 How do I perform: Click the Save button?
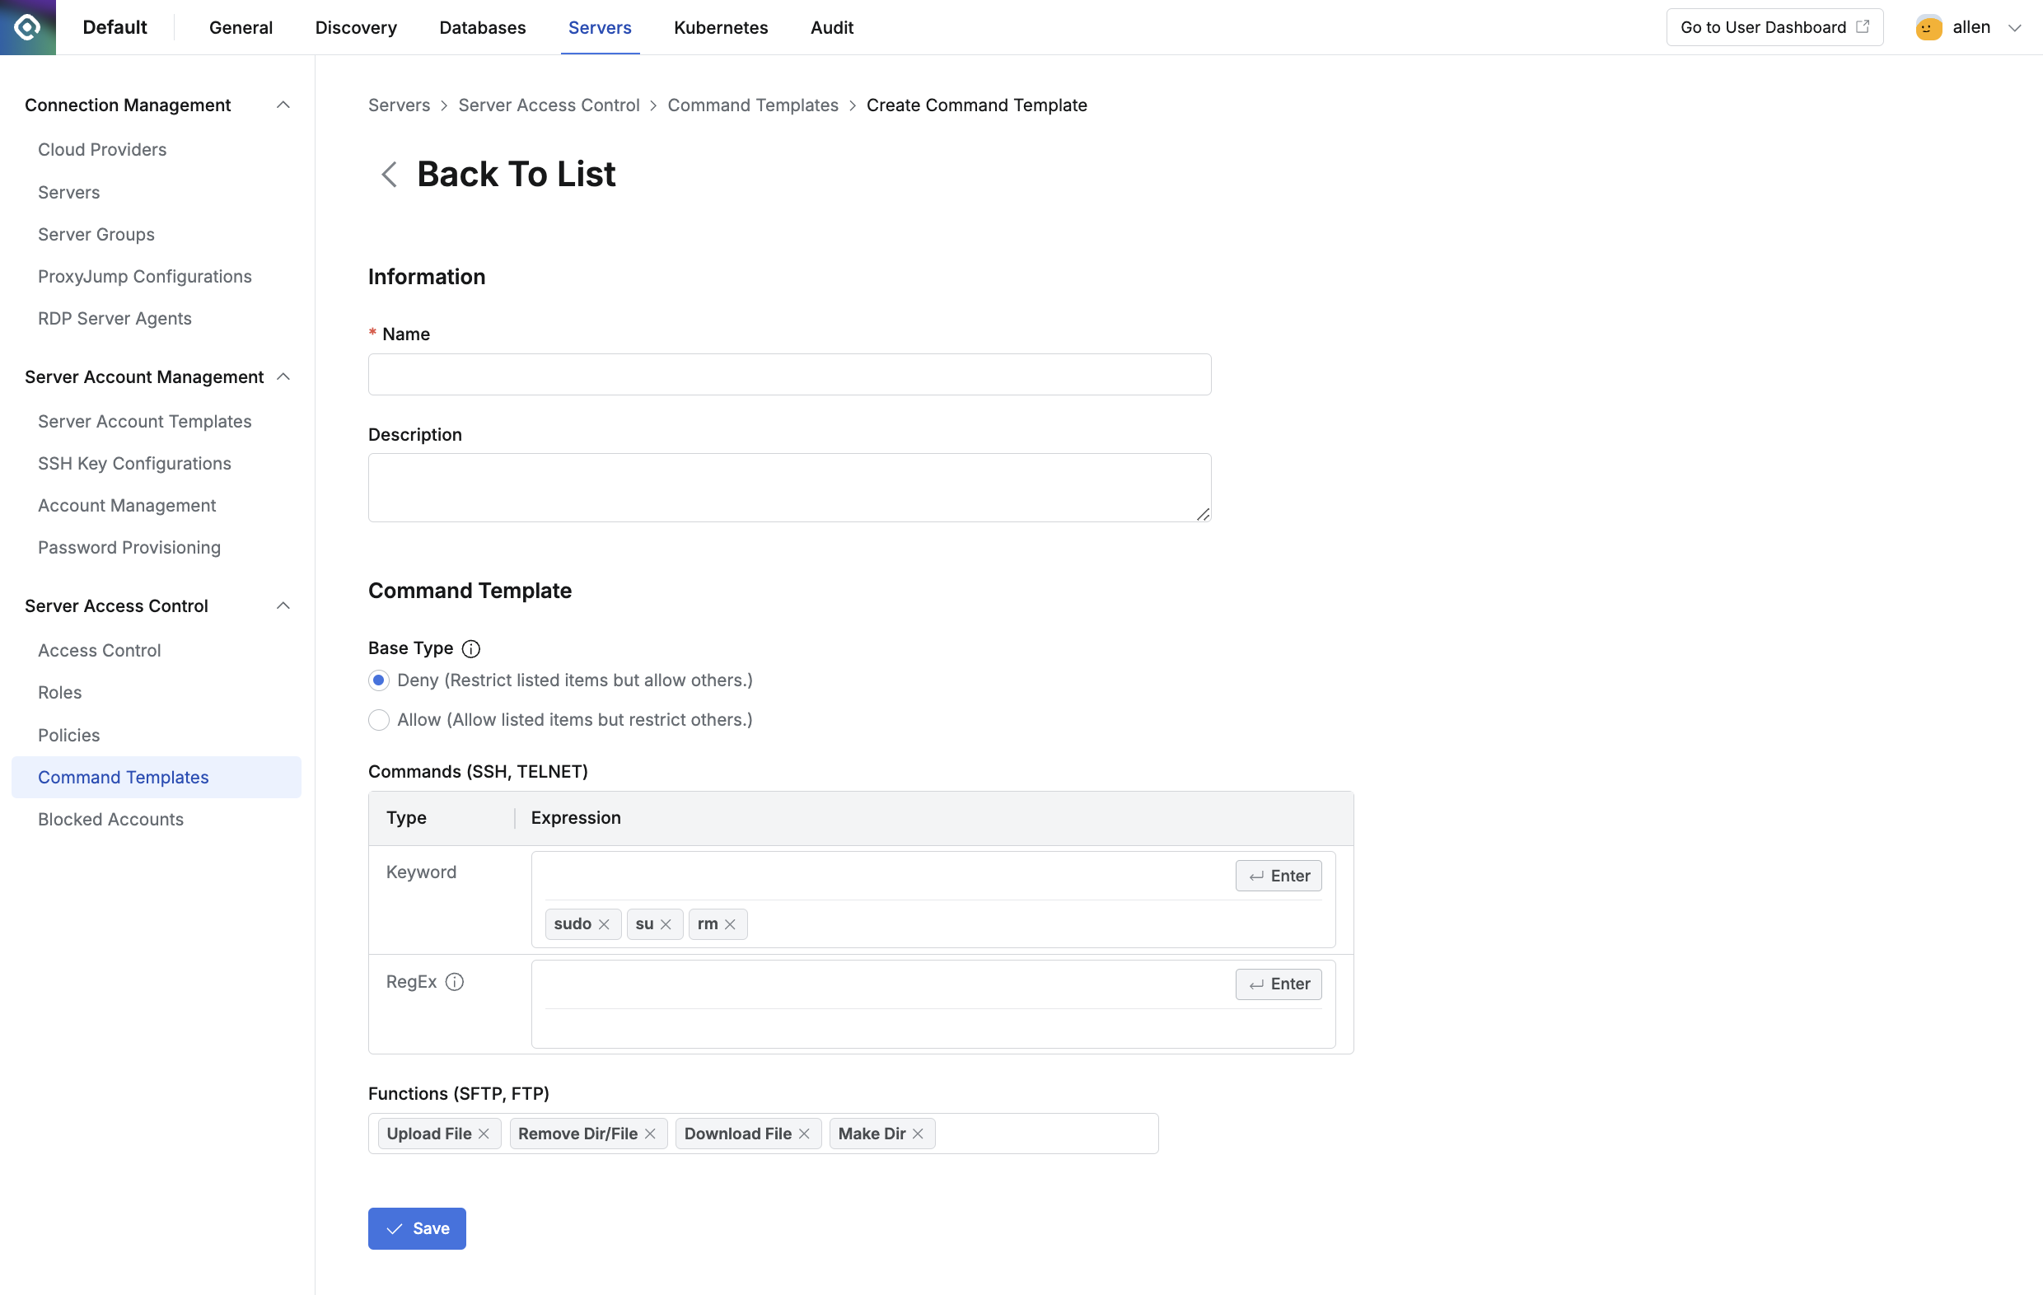417,1229
